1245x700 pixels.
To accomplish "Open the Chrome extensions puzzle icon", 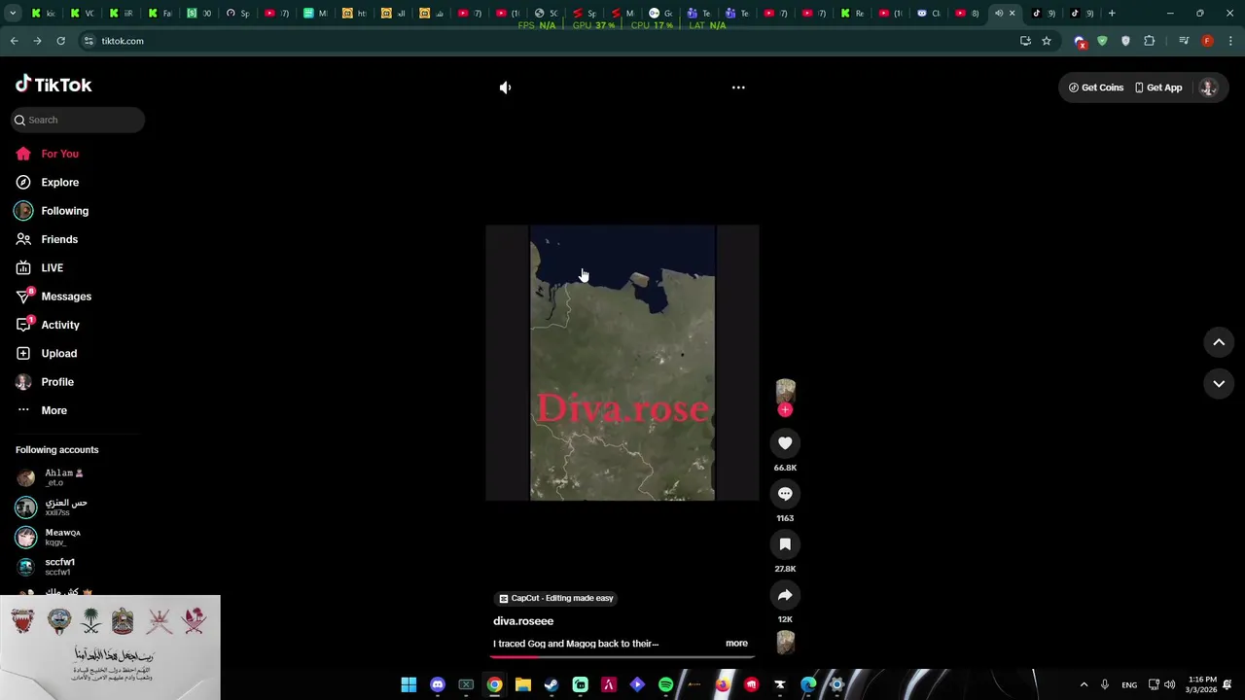I will click(x=1150, y=41).
